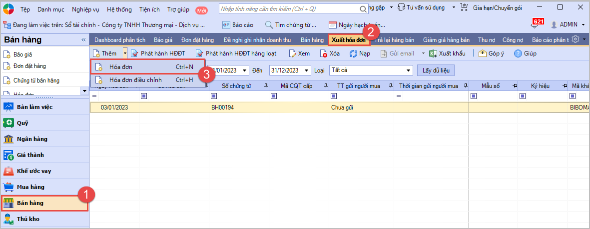The height and width of the screenshot is (229, 590).
Task: Click the Xuất khẩu Excel export icon
Action: click(x=434, y=53)
